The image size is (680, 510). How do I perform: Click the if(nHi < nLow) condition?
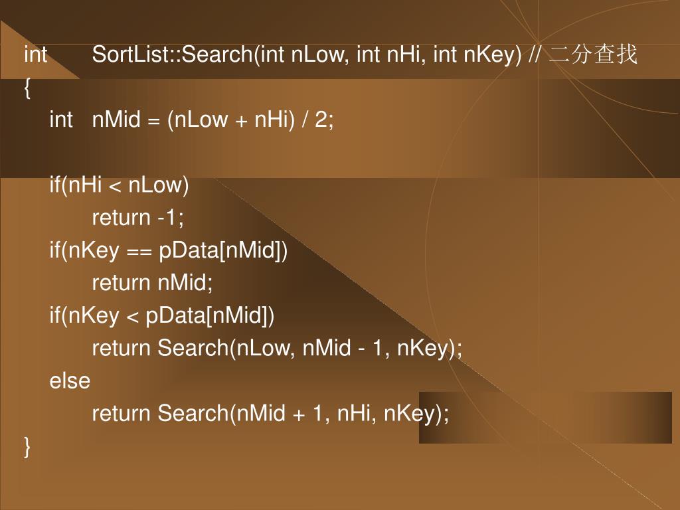(x=120, y=185)
